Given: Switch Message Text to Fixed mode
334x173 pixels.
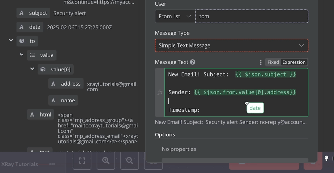Looking at the screenshot, I should (x=273, y=62).
